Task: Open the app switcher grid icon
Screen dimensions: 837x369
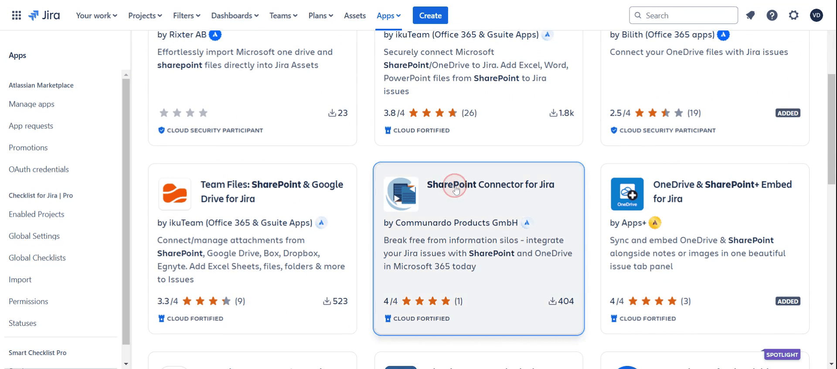Action: click(17, 15)
